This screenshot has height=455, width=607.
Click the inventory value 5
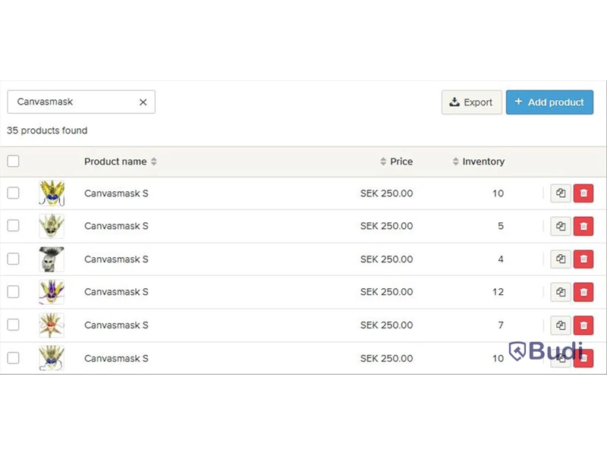pyautogui.click(x=501, y=226)
